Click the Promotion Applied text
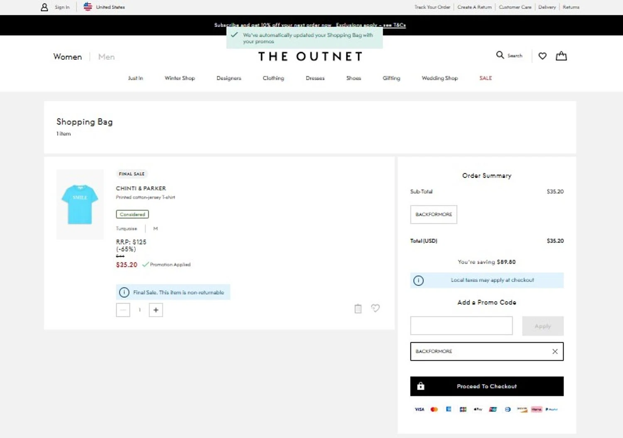Viewport: 623px width, 438px height. coord(170,264)
